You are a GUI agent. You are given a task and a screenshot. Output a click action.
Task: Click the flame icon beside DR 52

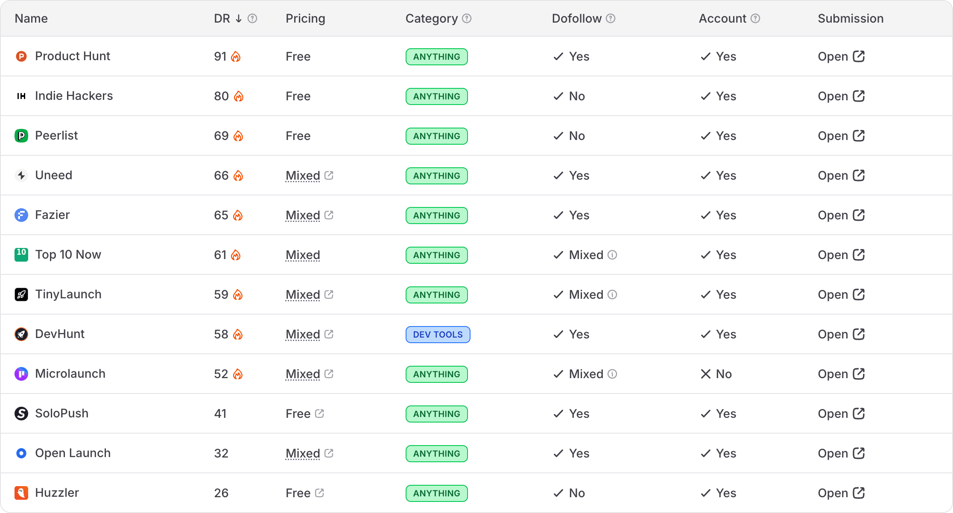238,374
